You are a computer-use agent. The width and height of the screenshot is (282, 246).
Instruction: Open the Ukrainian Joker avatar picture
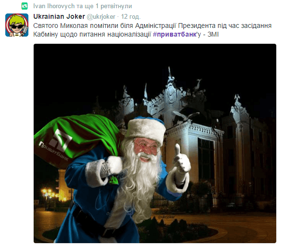17,25
